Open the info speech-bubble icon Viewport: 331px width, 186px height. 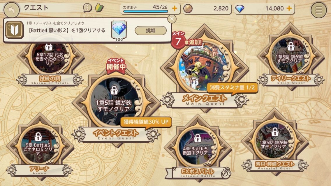click(87, 8)
